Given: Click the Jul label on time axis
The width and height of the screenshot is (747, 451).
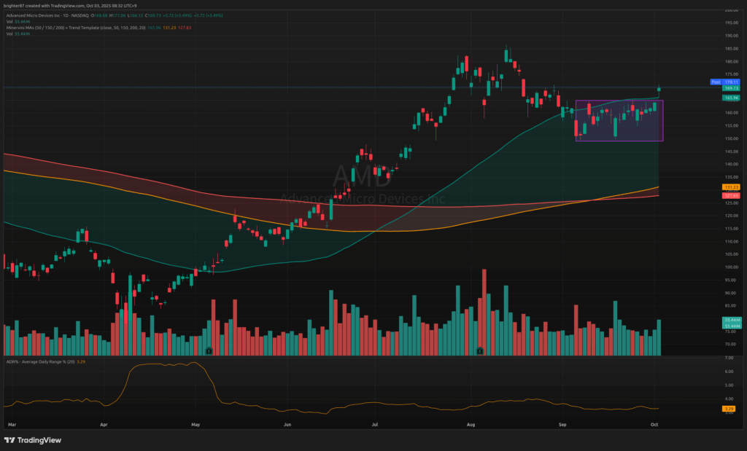Looking at the screenshot, I should tap(375, 423).
